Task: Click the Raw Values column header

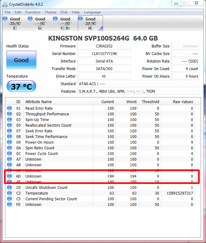Action: tap(178, 102)
